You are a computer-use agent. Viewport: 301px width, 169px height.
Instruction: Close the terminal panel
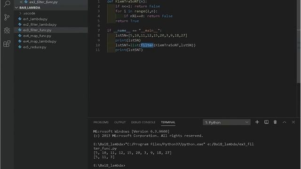[x=293, y=122]
